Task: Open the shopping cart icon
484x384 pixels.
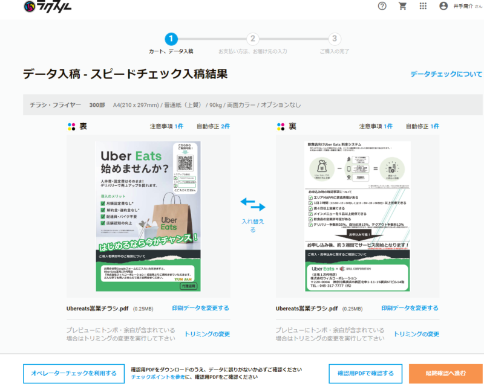Action: click(x=402, y=6)
